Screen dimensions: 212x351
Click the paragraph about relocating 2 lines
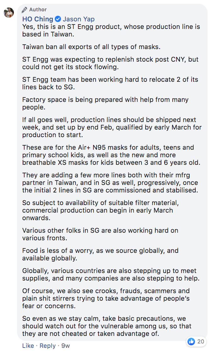(110, 83)
